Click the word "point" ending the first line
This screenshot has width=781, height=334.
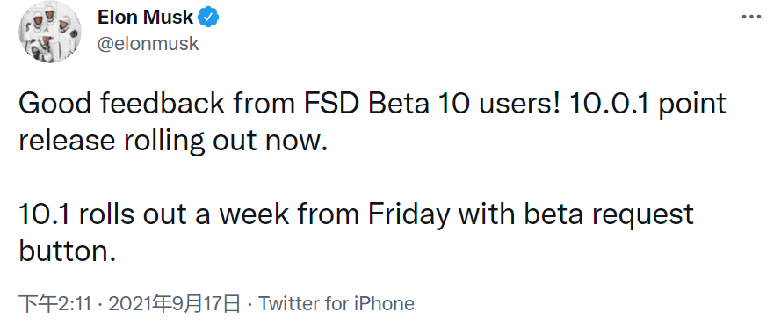[692, 105]
